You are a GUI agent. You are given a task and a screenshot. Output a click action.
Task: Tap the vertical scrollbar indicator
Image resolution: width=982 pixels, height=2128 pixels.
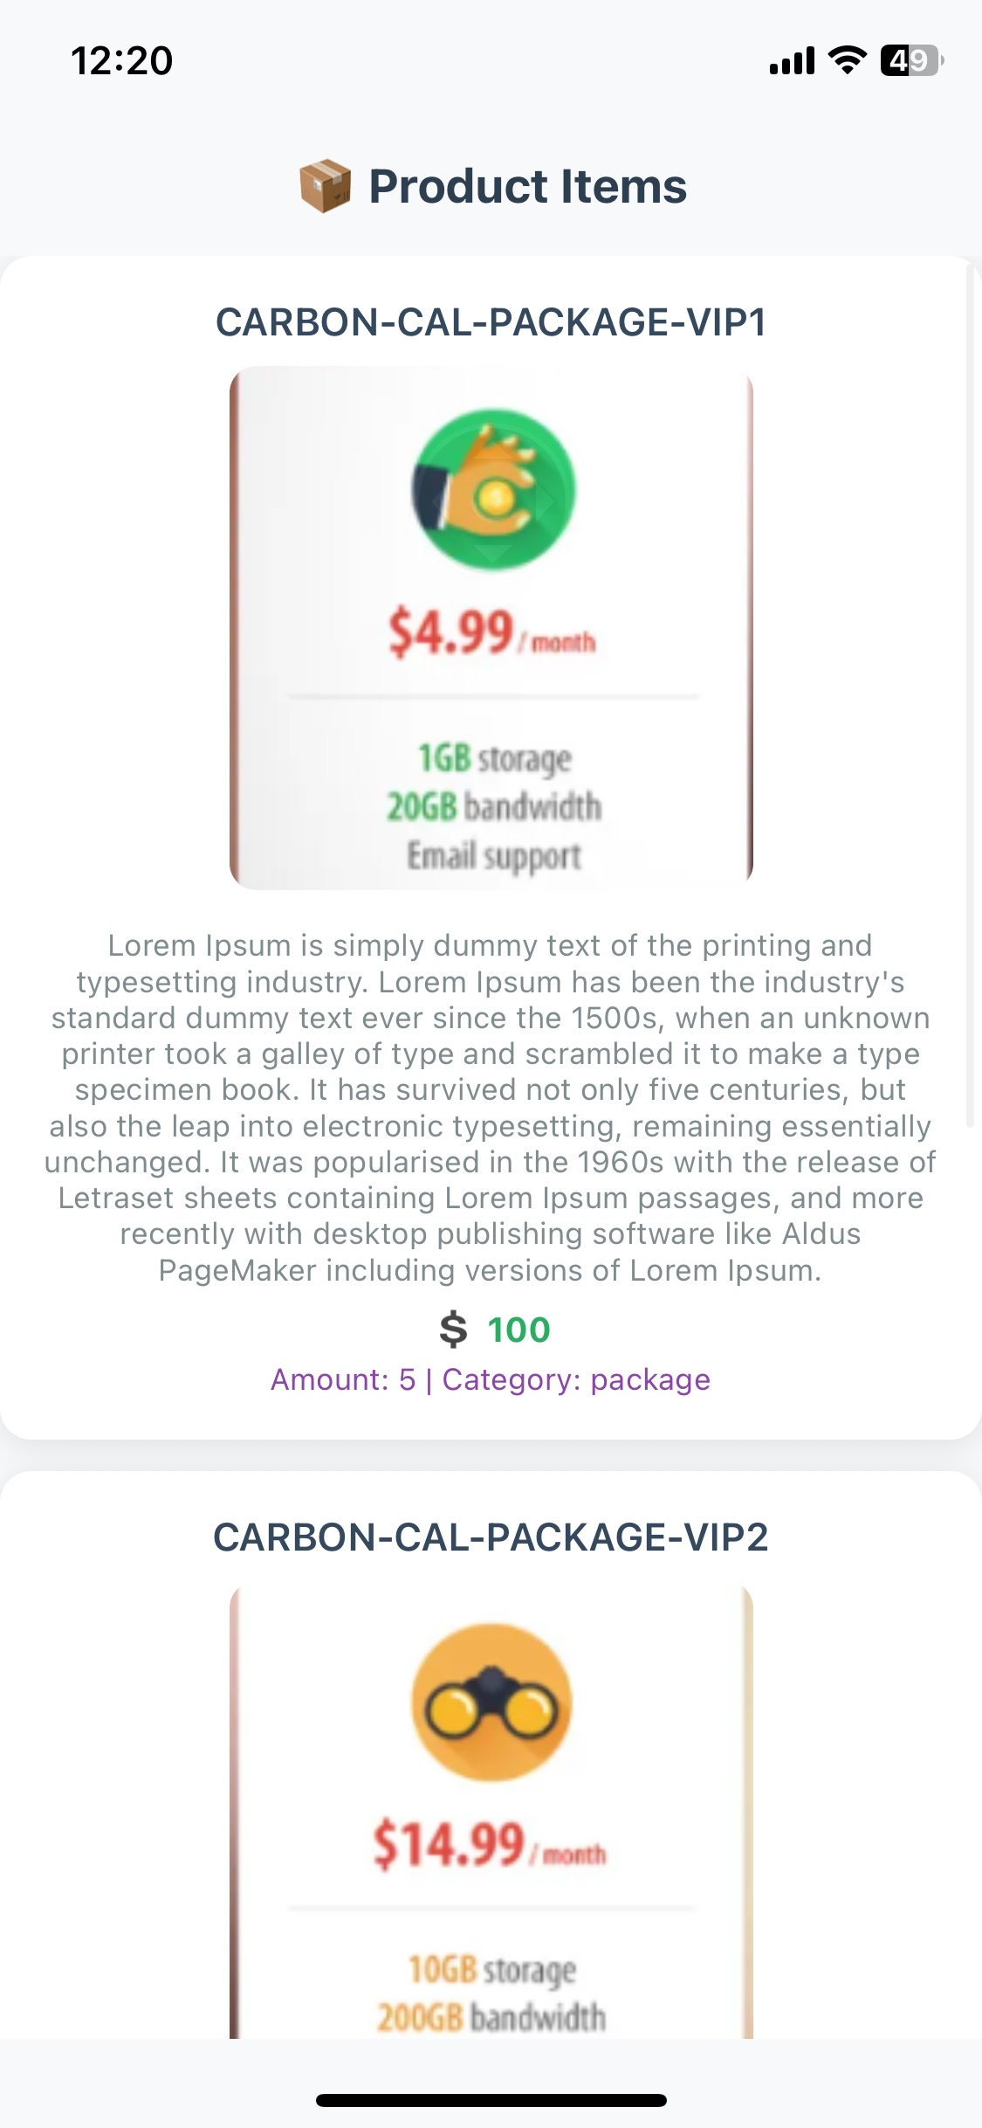[x=970, y=699]
